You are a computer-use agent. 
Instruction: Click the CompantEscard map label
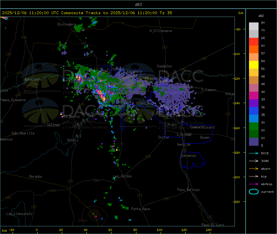(x=202, y=127)
